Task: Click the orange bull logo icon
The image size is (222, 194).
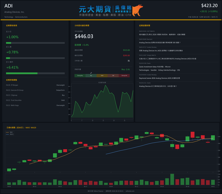Action: pos(138,10)
